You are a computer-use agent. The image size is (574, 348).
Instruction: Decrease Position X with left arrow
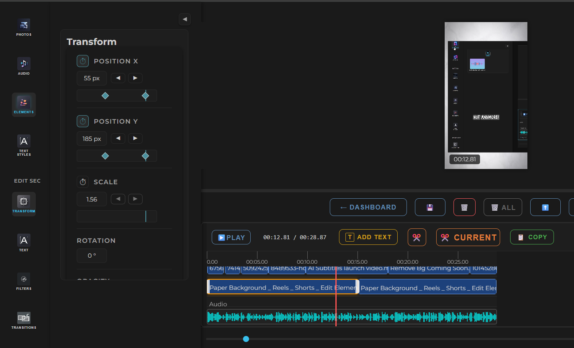pos(118,78)
